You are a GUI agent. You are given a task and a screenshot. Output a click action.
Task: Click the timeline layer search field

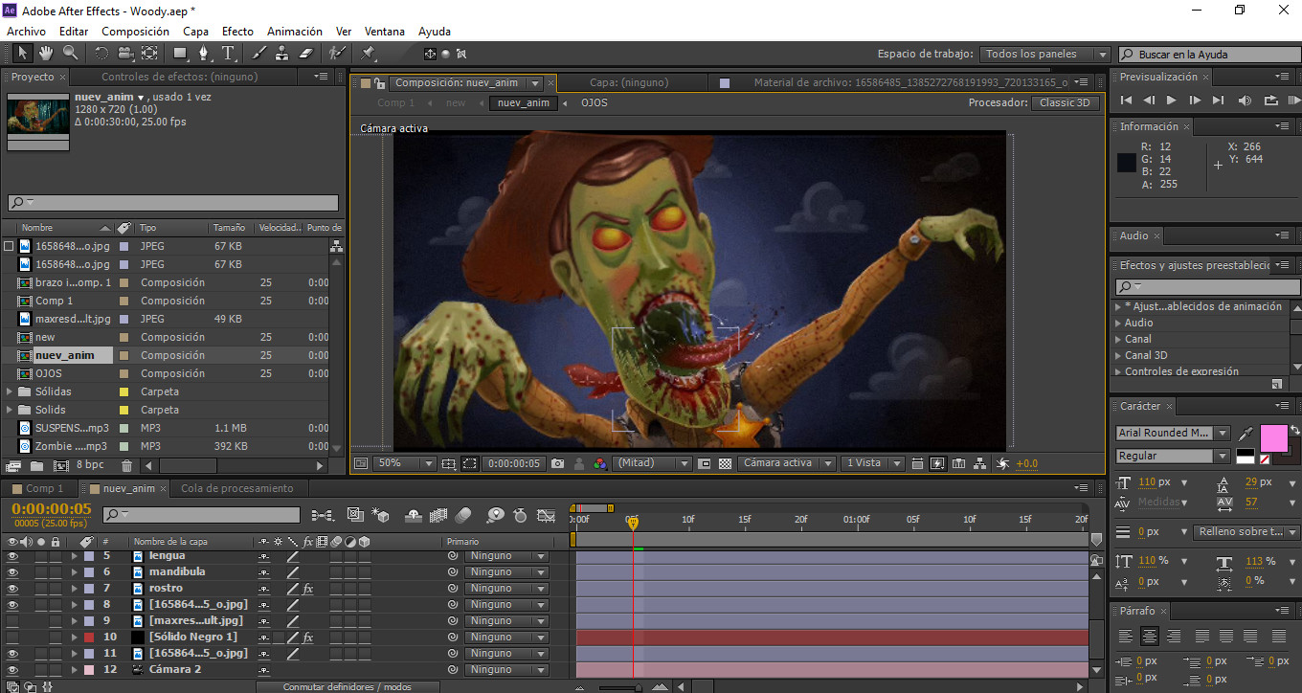200,515
